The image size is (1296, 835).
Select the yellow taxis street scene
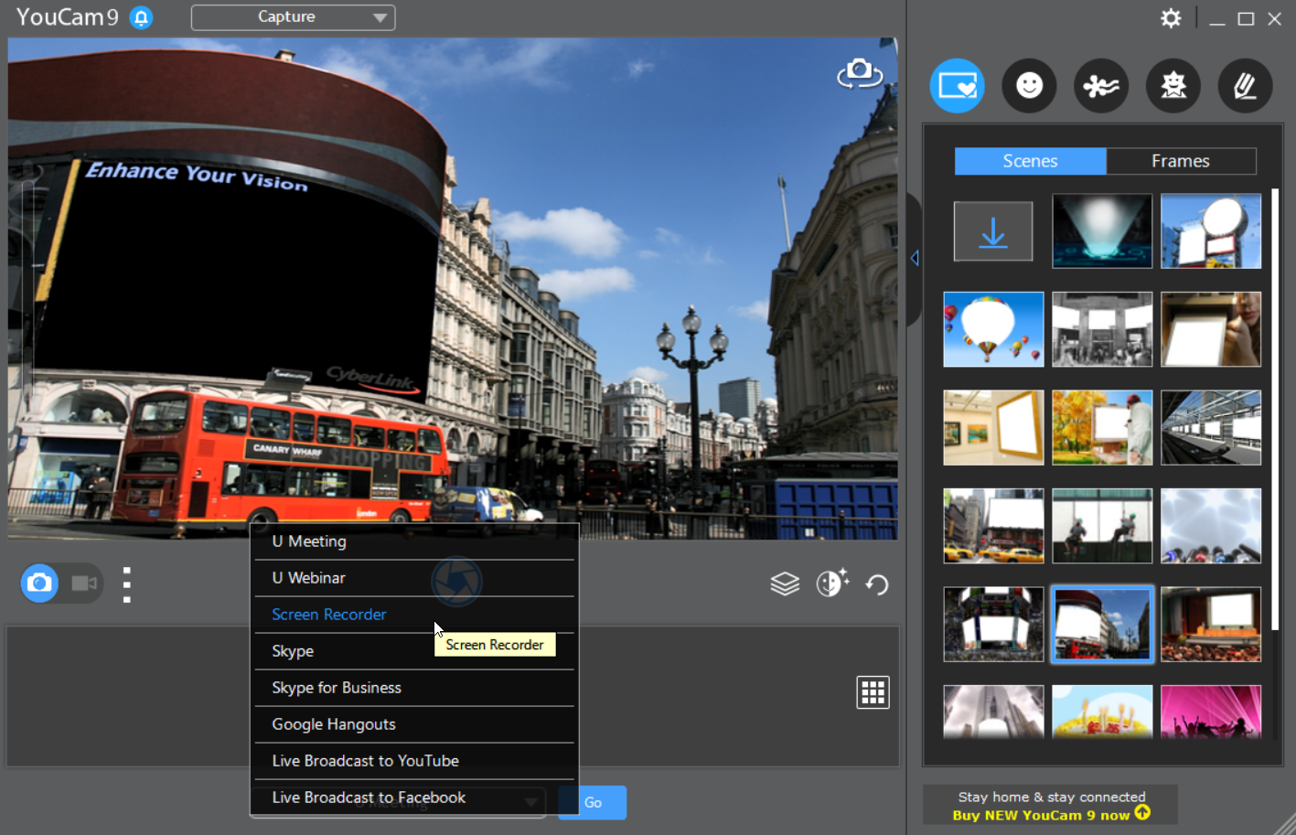[x=993, y=526]
